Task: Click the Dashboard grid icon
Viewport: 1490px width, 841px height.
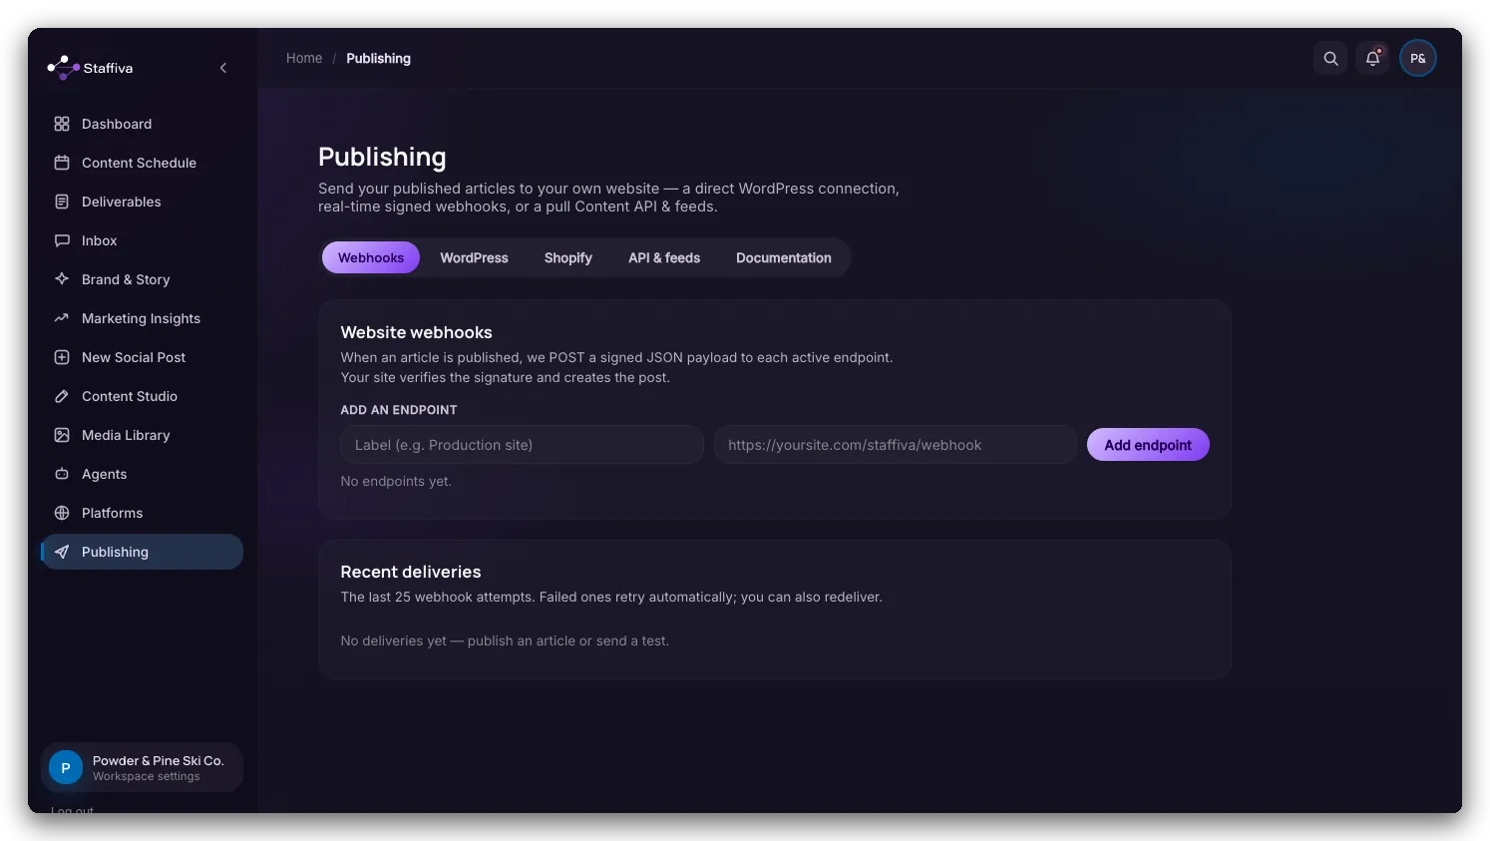Action: [x=62, y=124]
